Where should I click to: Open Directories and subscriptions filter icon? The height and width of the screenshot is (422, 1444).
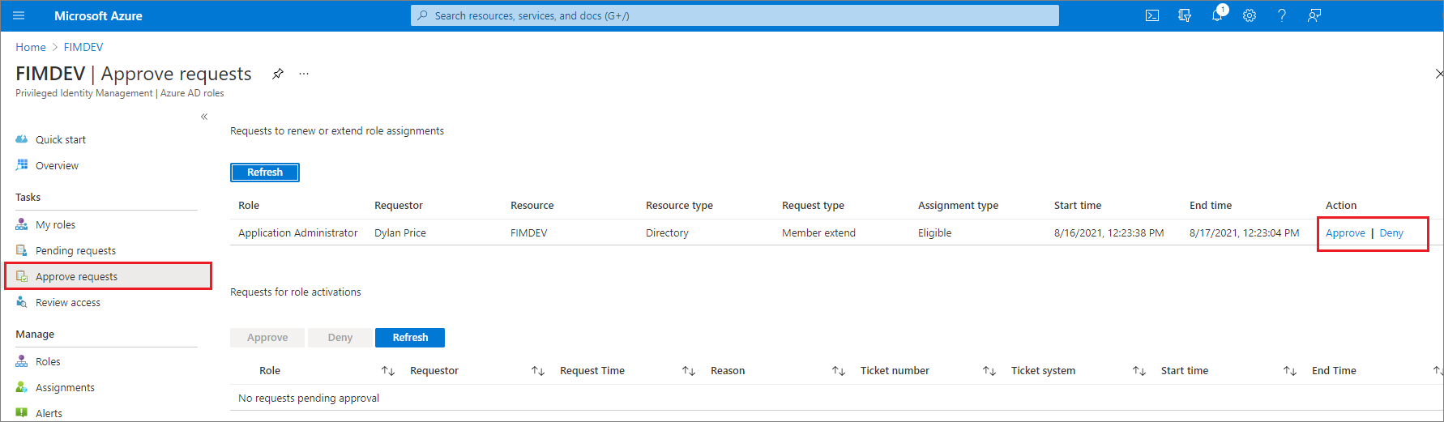[1185, 15]
